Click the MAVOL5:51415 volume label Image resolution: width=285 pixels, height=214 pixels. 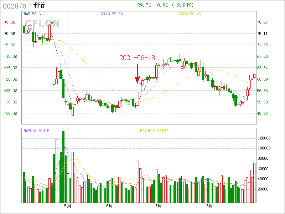coord(36,131)
